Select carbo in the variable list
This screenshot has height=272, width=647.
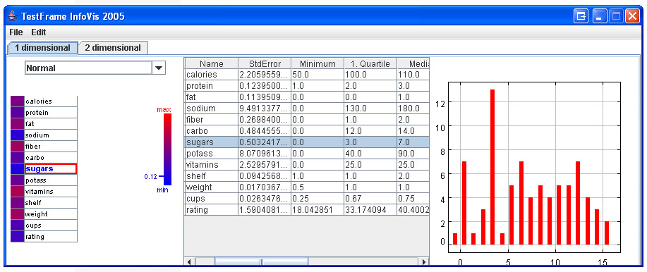coord(51,158)
